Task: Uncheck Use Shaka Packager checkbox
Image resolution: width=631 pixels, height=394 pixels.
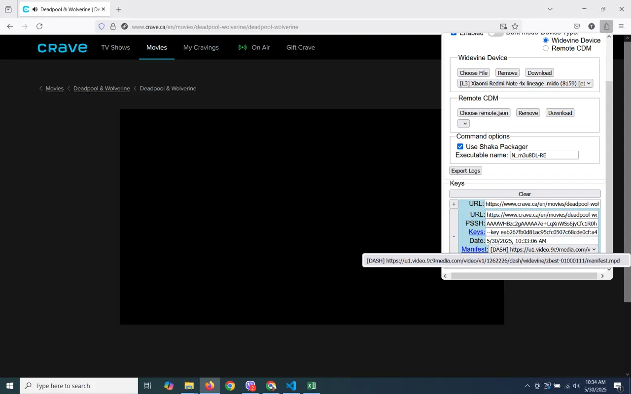Action: (x=460, y=147)
